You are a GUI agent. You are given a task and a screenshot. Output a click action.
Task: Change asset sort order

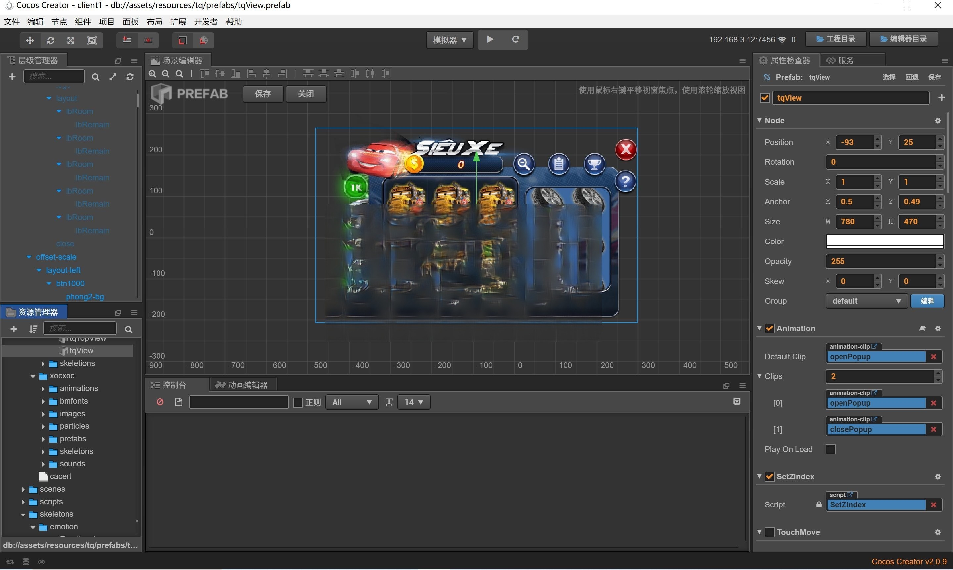(33, 329)
